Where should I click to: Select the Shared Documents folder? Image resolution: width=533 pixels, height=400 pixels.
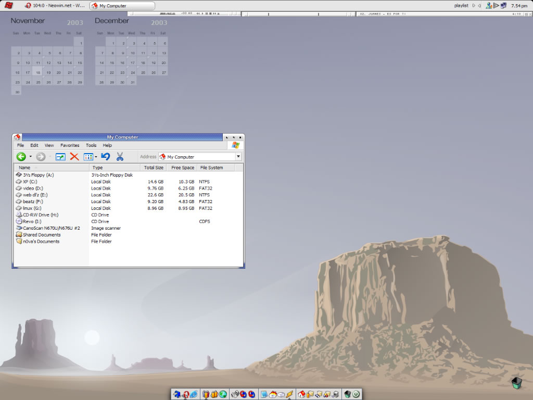pos(41,235)
